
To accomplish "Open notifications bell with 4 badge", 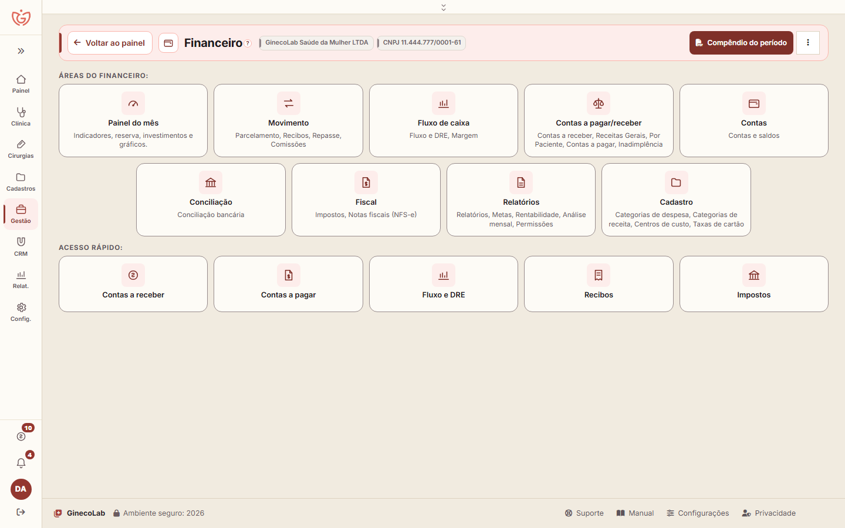I will point(21,463).
